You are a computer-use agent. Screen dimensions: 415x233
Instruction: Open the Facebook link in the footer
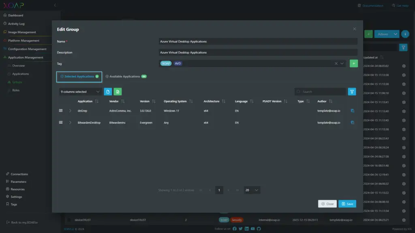pyautogui.click(x=235, y=229)
